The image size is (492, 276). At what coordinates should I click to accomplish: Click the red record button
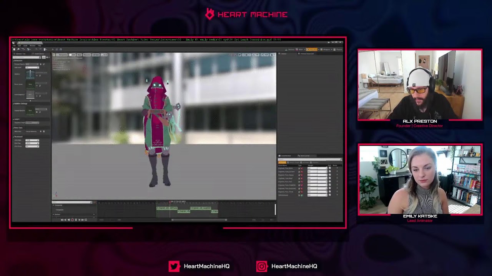click(72, 220)
